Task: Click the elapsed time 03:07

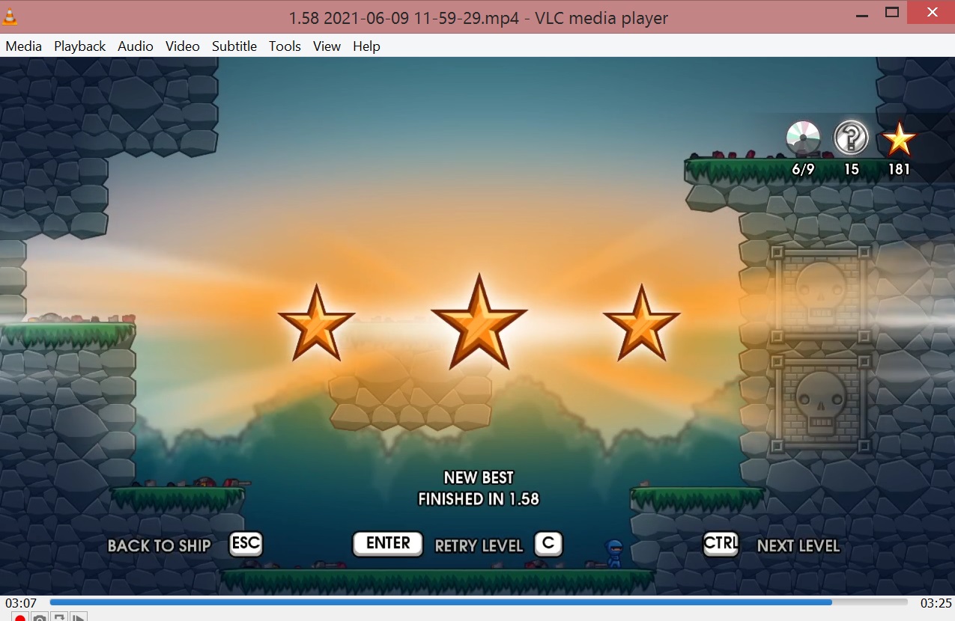Action: pyautogui.click(x=21, y=603)
